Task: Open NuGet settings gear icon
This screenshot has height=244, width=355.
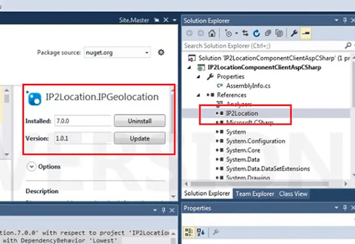Action: click(x=161, y=52)
